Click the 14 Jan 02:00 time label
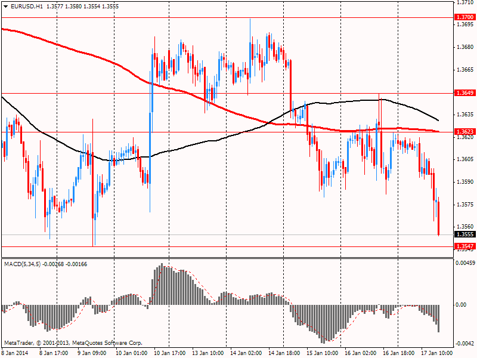Viewport: 477px width, 358px height. [x=245, y=353]
